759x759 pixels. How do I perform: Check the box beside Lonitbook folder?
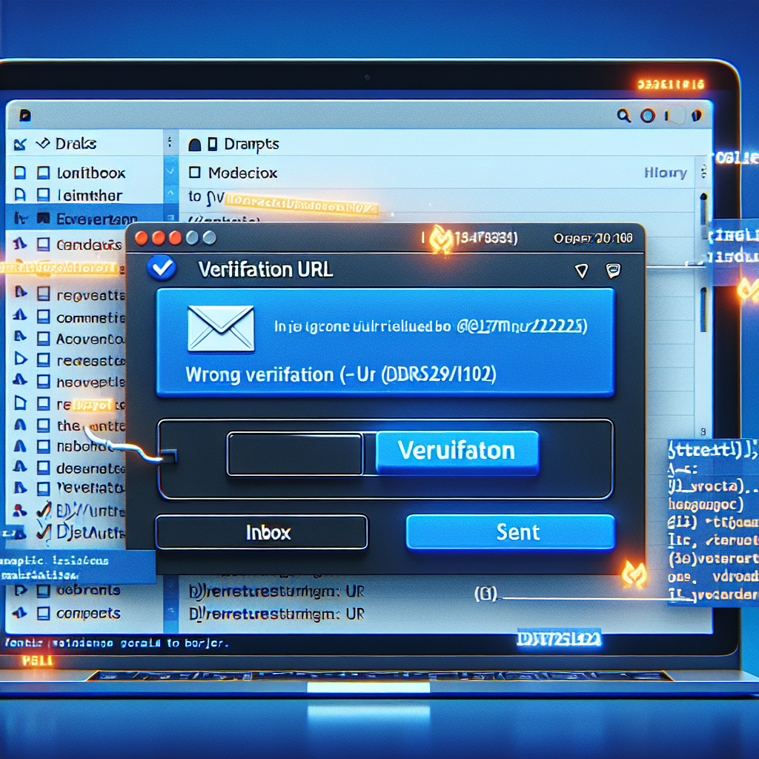point(42,173)
